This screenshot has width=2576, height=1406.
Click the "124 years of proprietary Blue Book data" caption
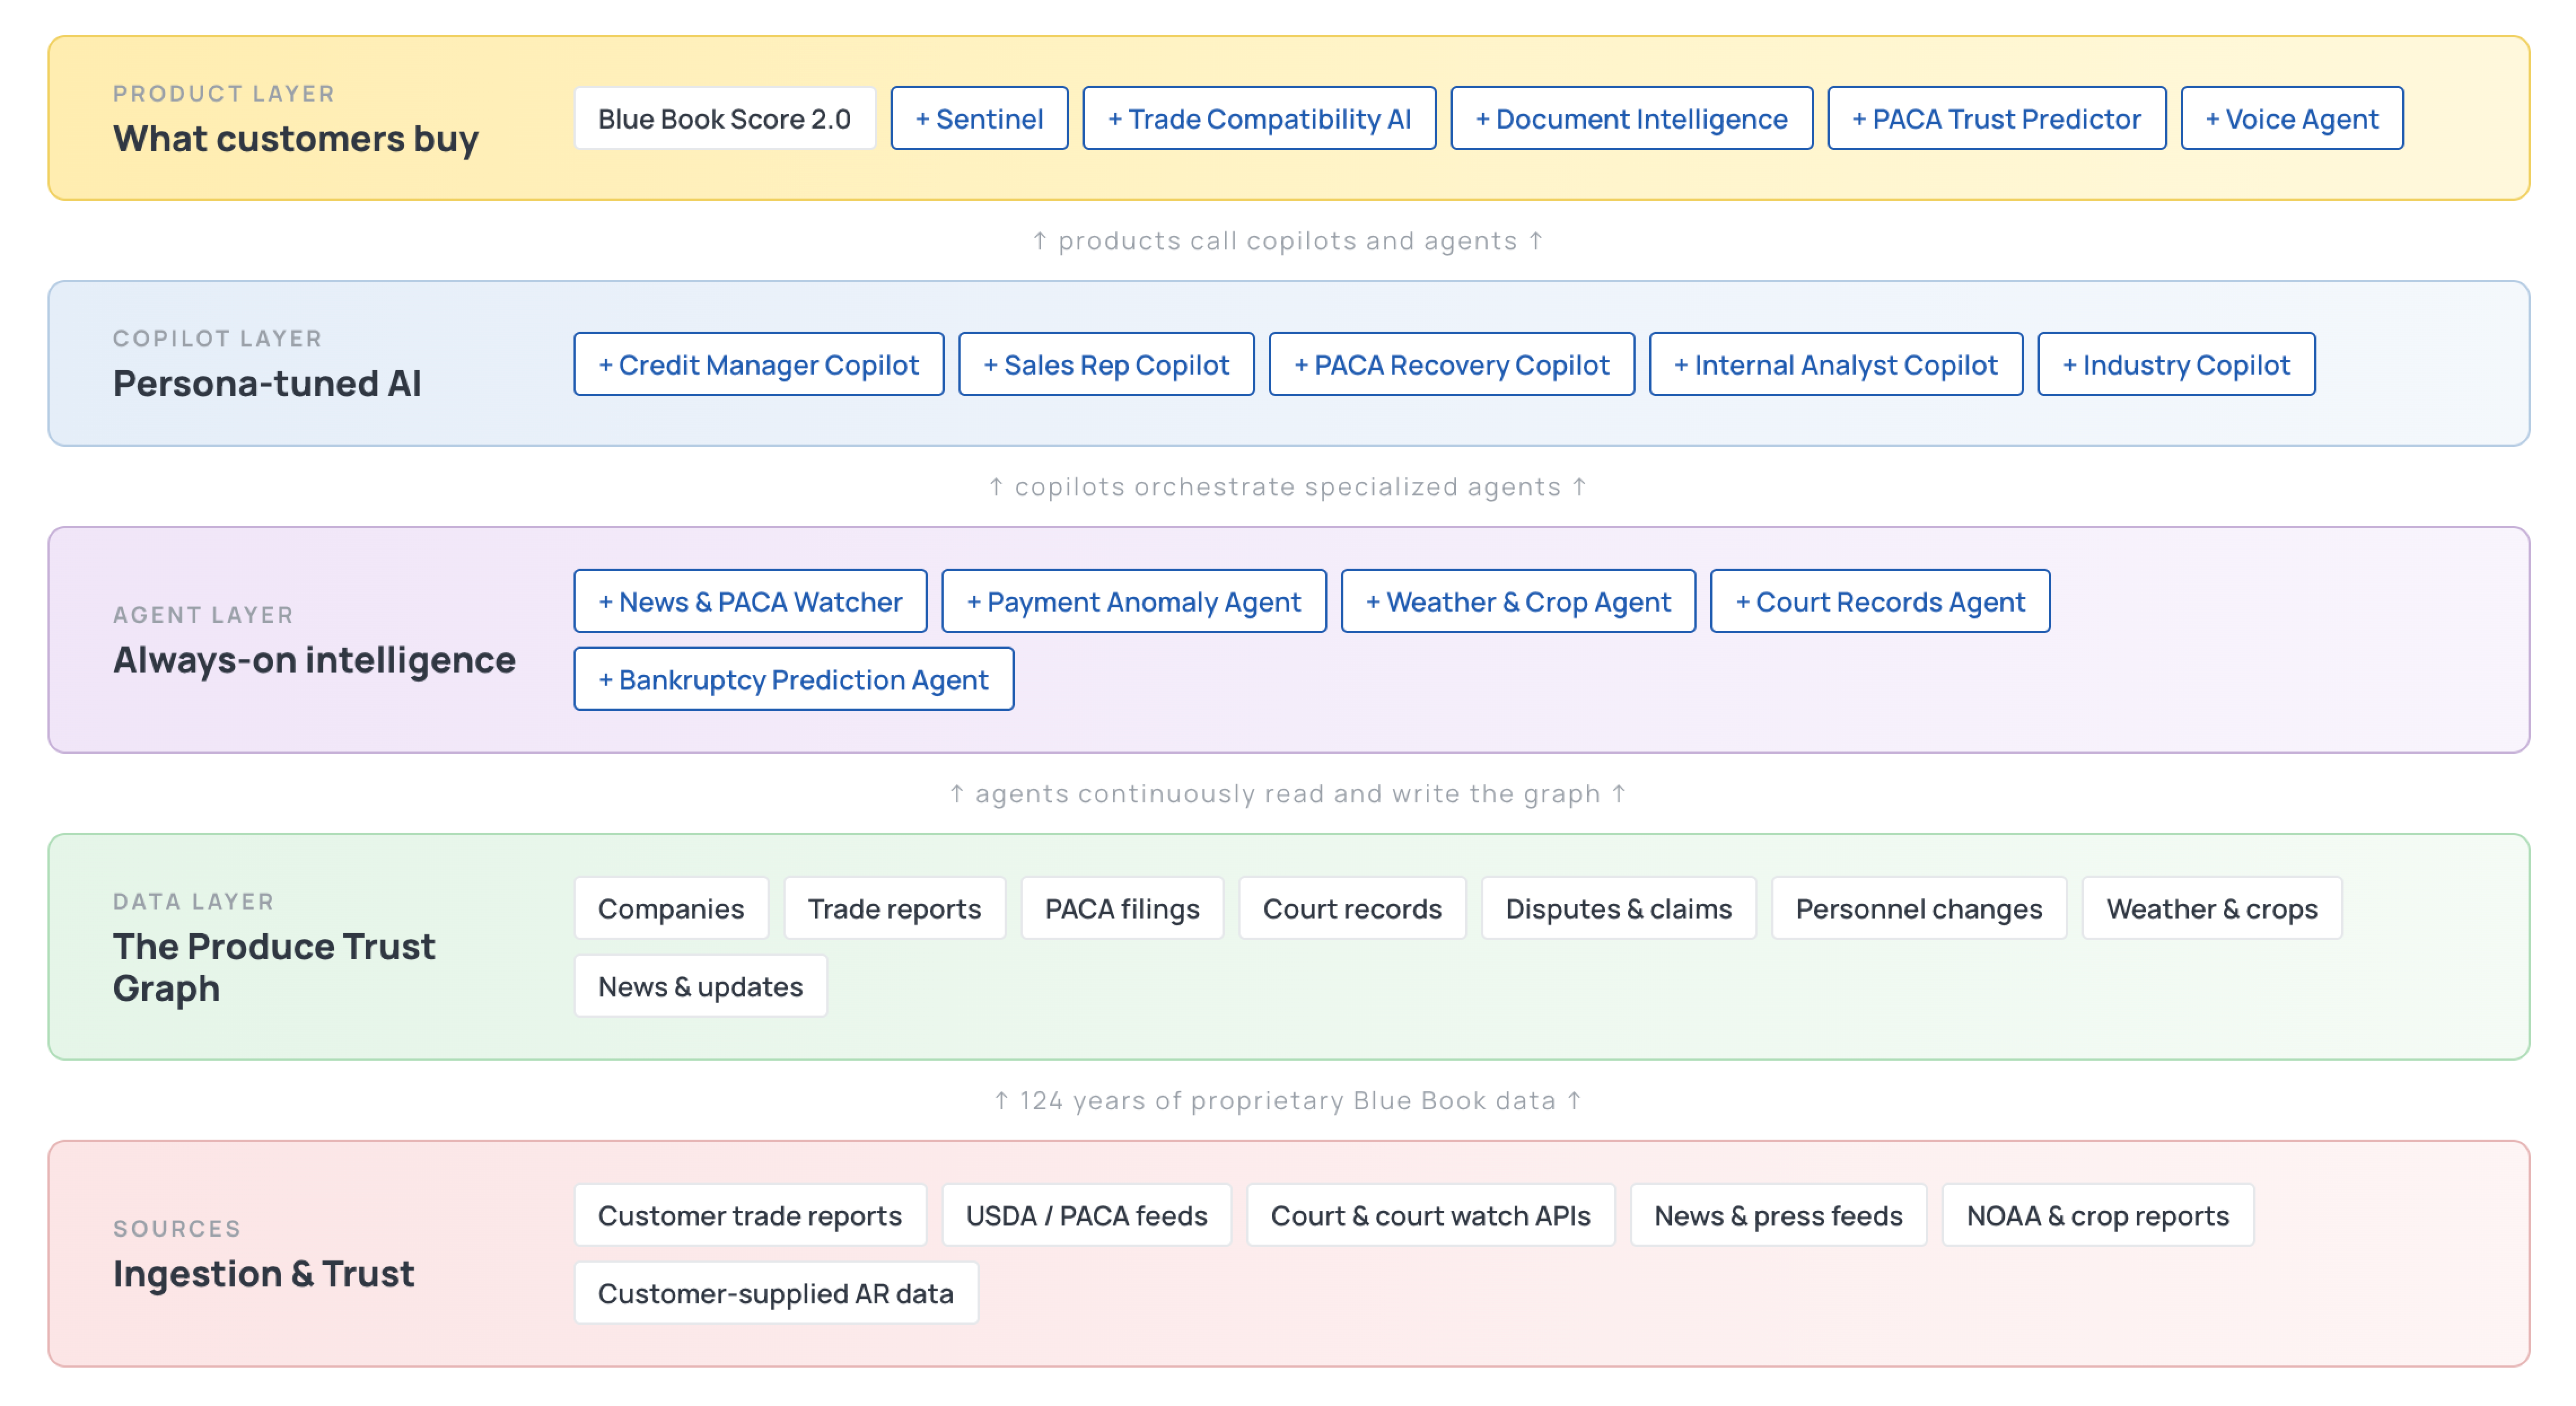tap(1288, 1100)
